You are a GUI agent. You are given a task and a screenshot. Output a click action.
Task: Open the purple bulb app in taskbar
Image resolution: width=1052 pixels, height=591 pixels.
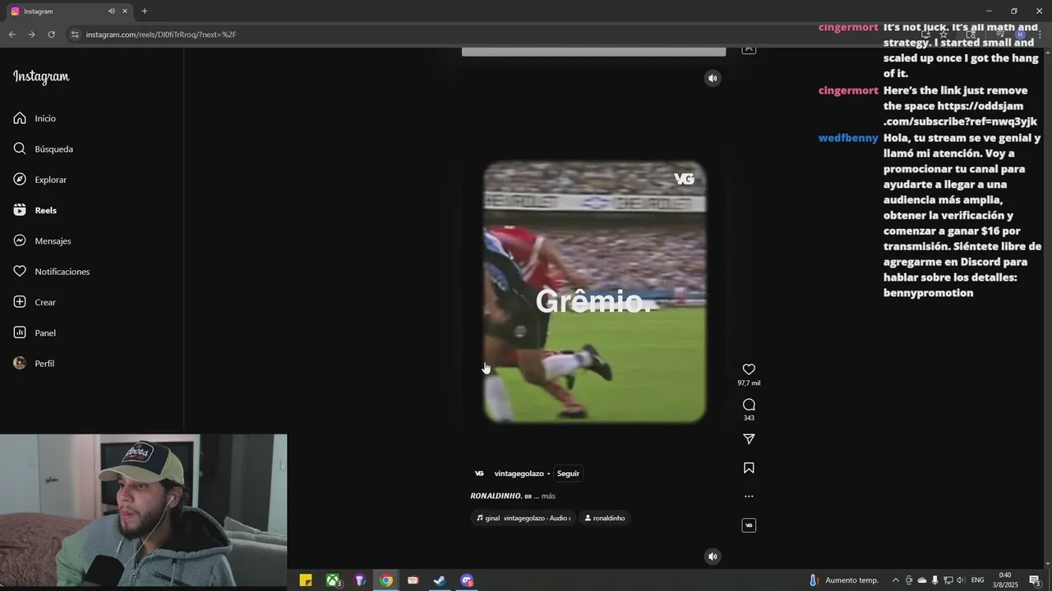pos(360,580)
